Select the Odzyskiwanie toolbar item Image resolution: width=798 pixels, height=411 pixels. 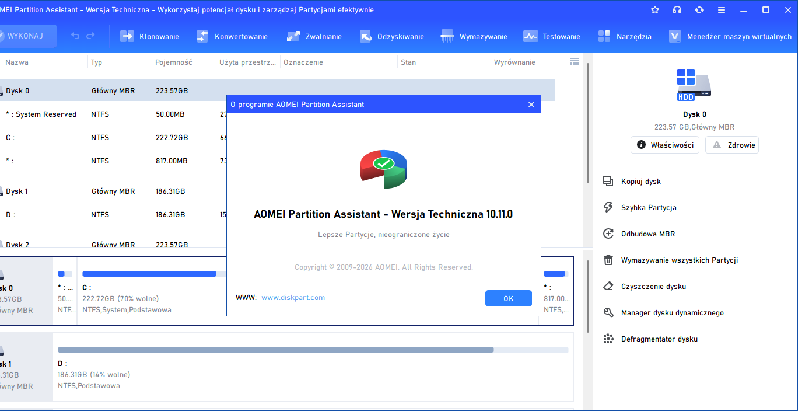click(392, 36)
